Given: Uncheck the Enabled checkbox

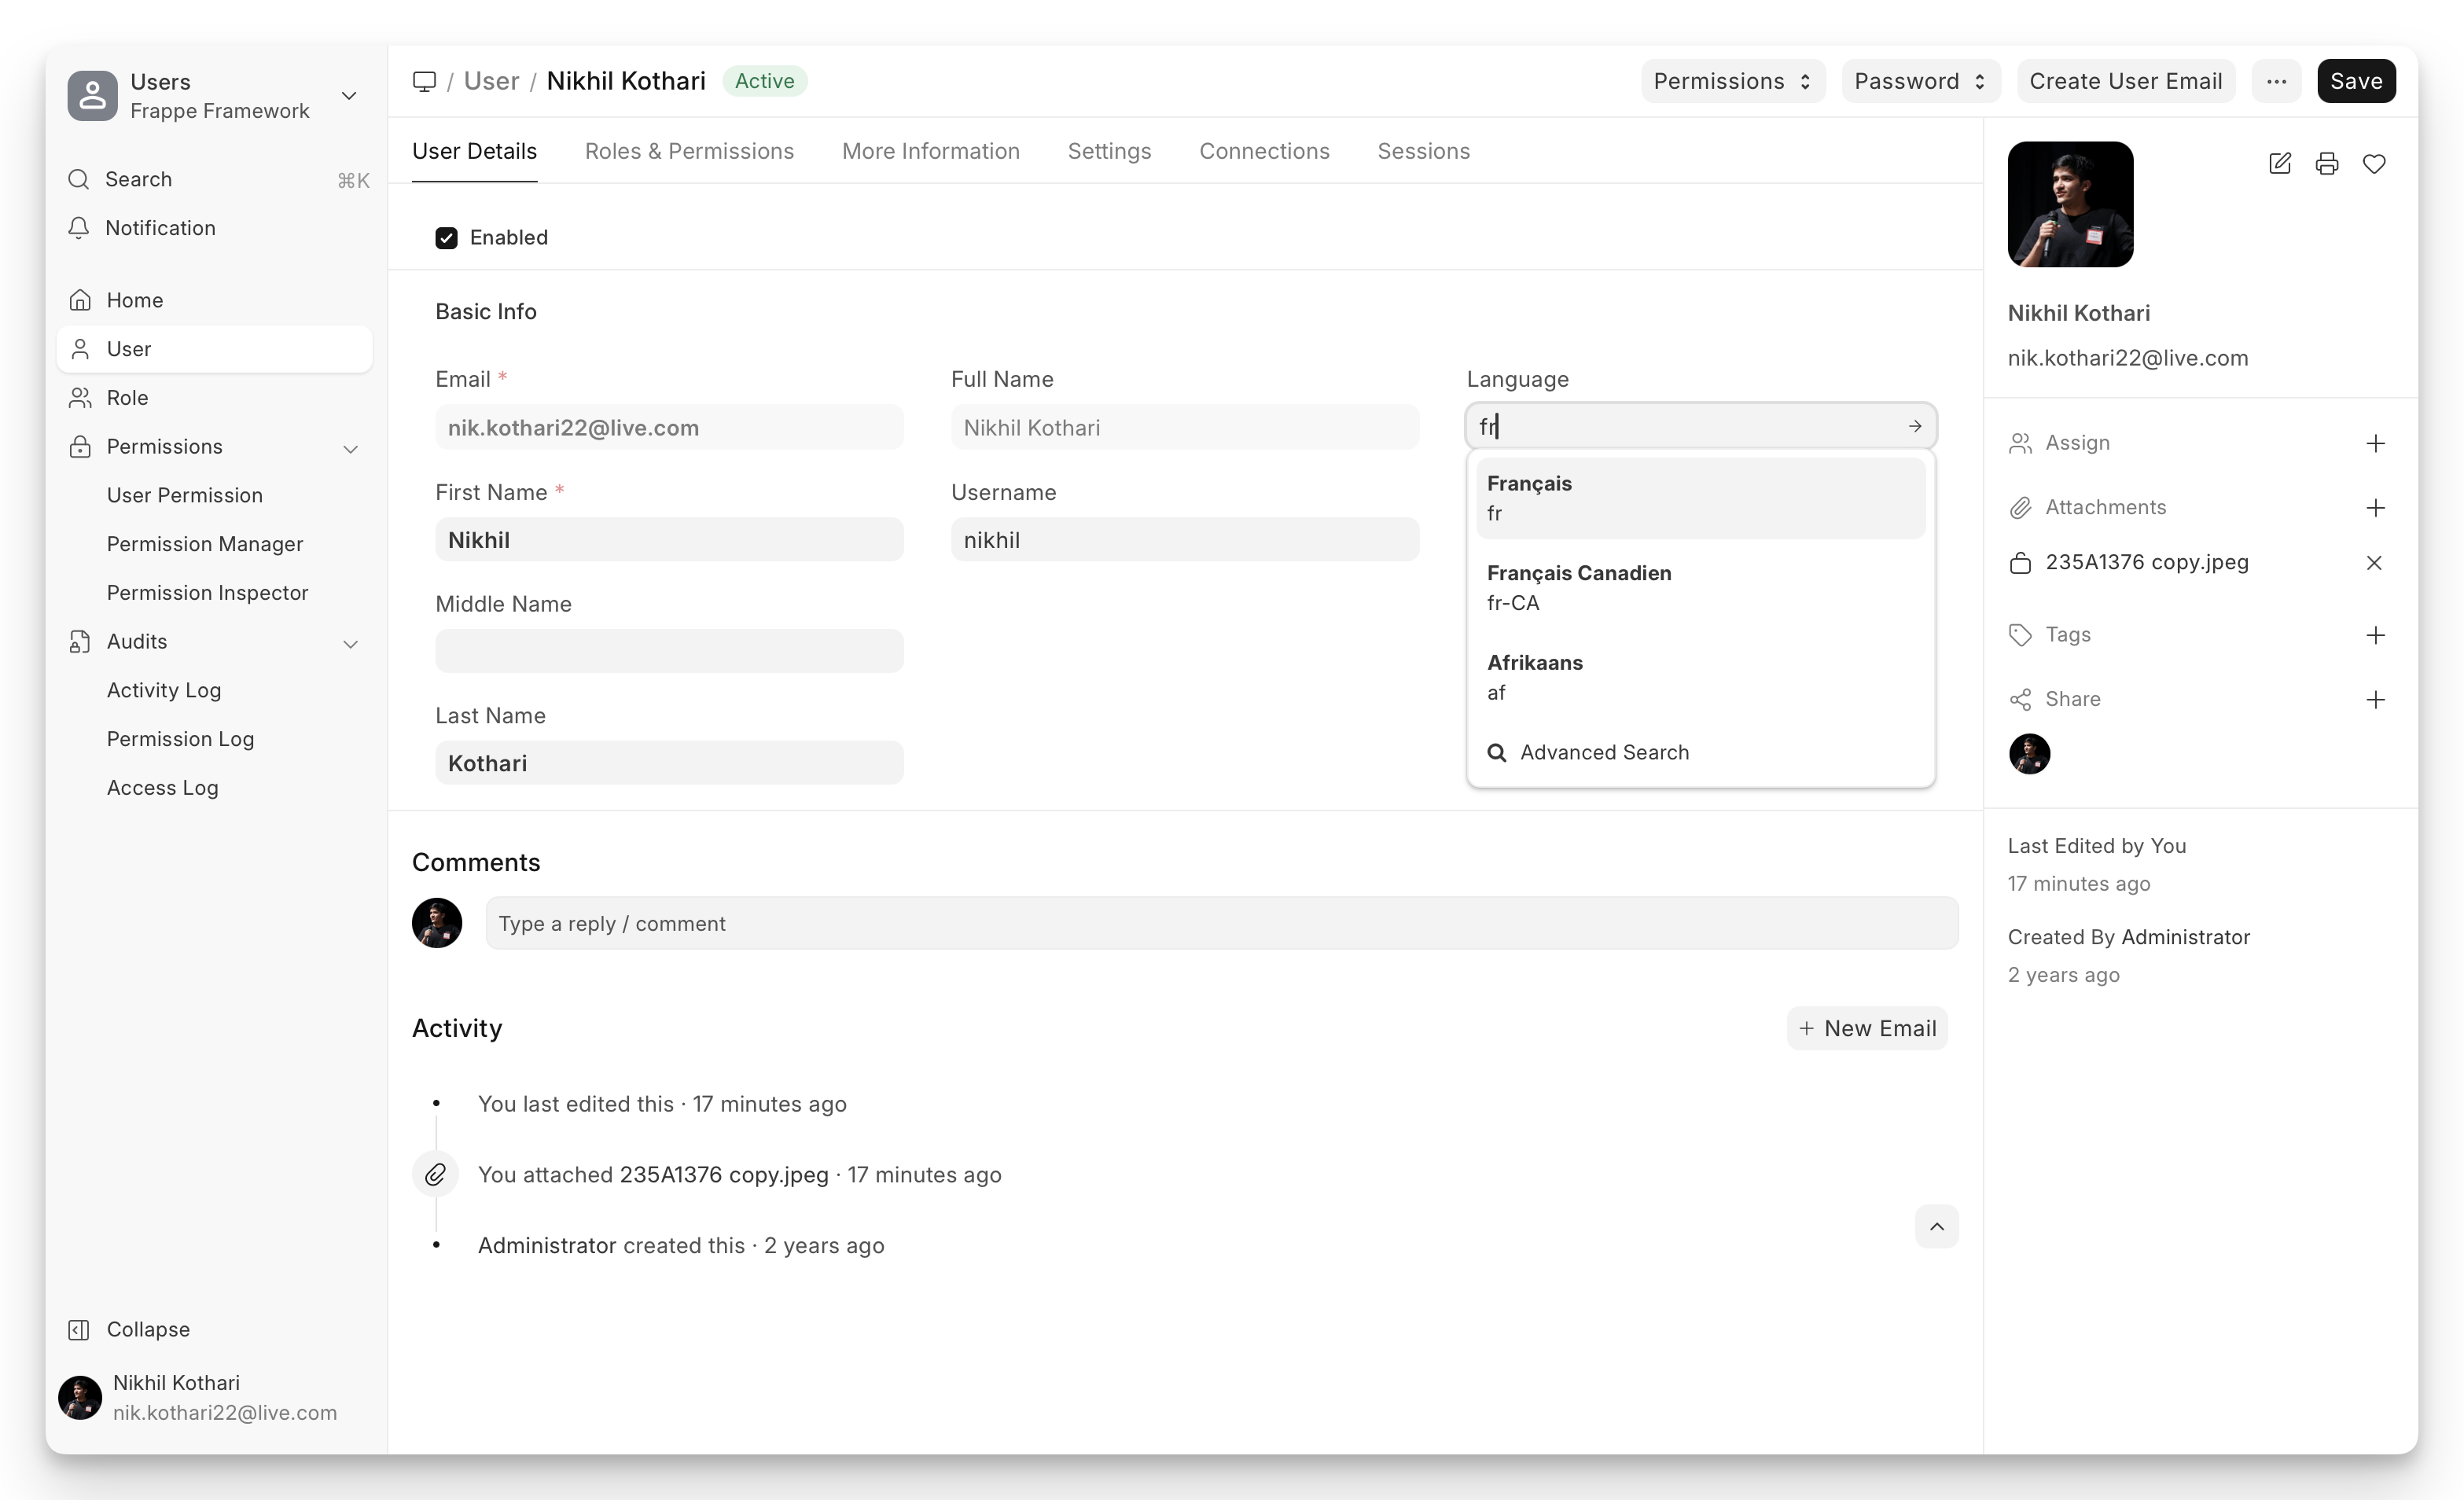Looking at the screenshot, I should click(x=446, y=238).
